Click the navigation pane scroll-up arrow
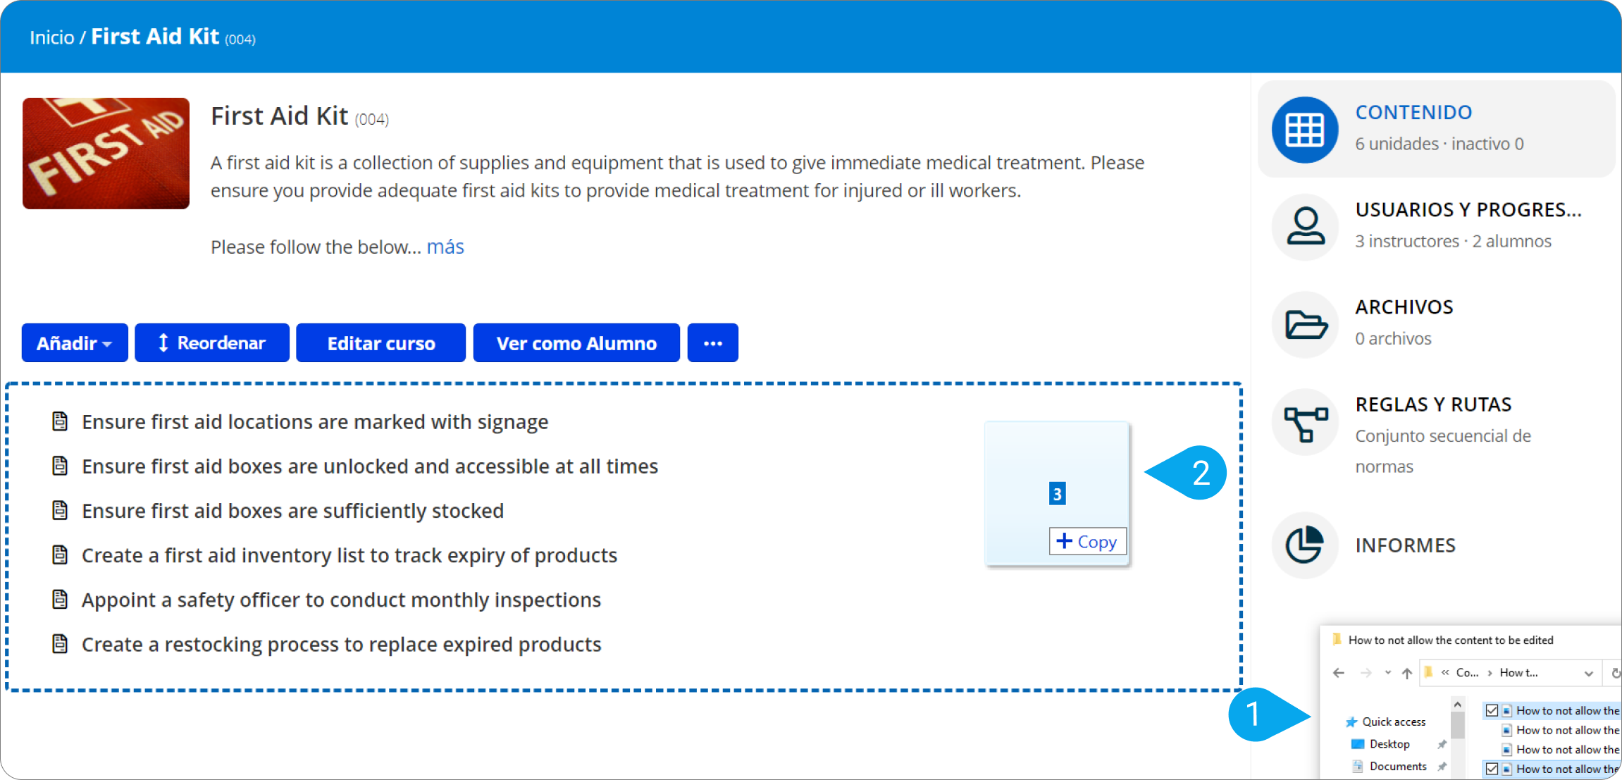This screenshot has width=1622, height=780. [1457, 705]
